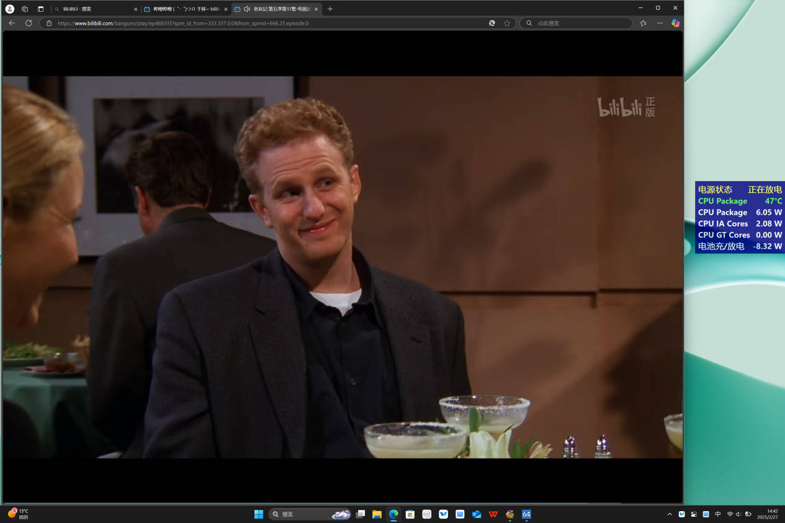Screen dimensions: 785x523
Task: Mute the playing 老友记 tab via speaker icon
Action: click(x=247, y=9)
